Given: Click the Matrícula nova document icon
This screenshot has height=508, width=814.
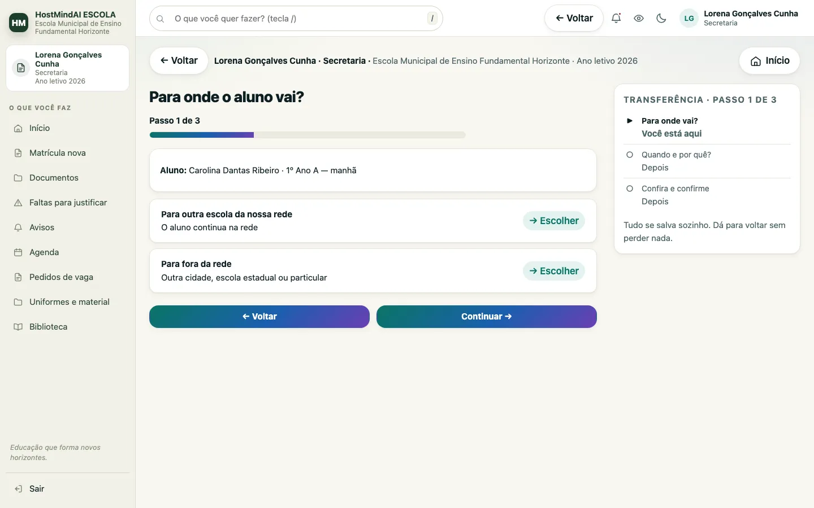Looking at the screenshot, I should coord(18,153).
